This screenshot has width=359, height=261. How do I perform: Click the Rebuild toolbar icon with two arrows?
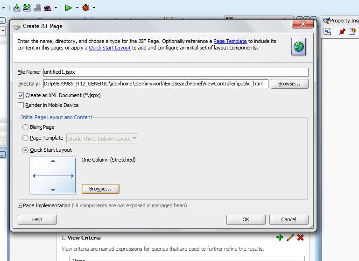[x=27, y=7]
